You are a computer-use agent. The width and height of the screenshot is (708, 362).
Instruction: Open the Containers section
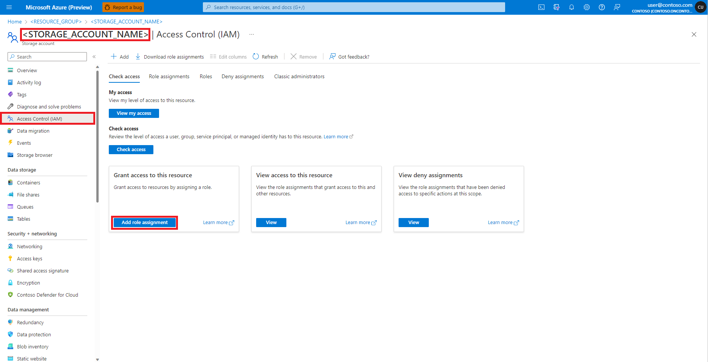point(28,183)
